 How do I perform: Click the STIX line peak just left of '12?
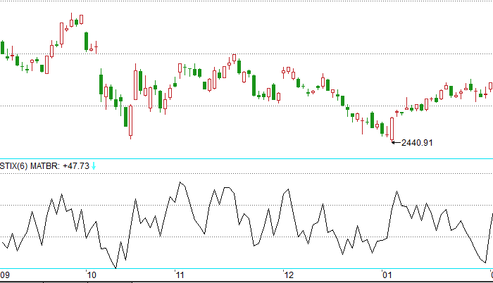[286, 189]
